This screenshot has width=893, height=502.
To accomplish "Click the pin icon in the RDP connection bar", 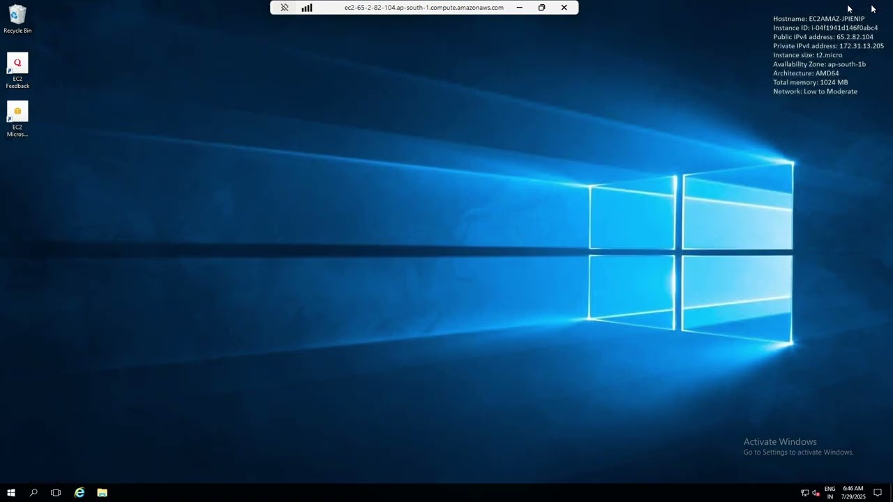I will pos(285,8).
